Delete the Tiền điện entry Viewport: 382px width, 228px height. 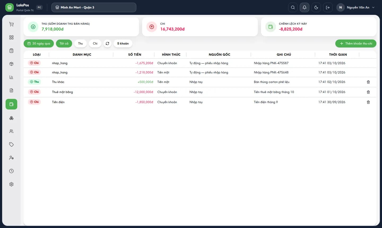point(368,102)
